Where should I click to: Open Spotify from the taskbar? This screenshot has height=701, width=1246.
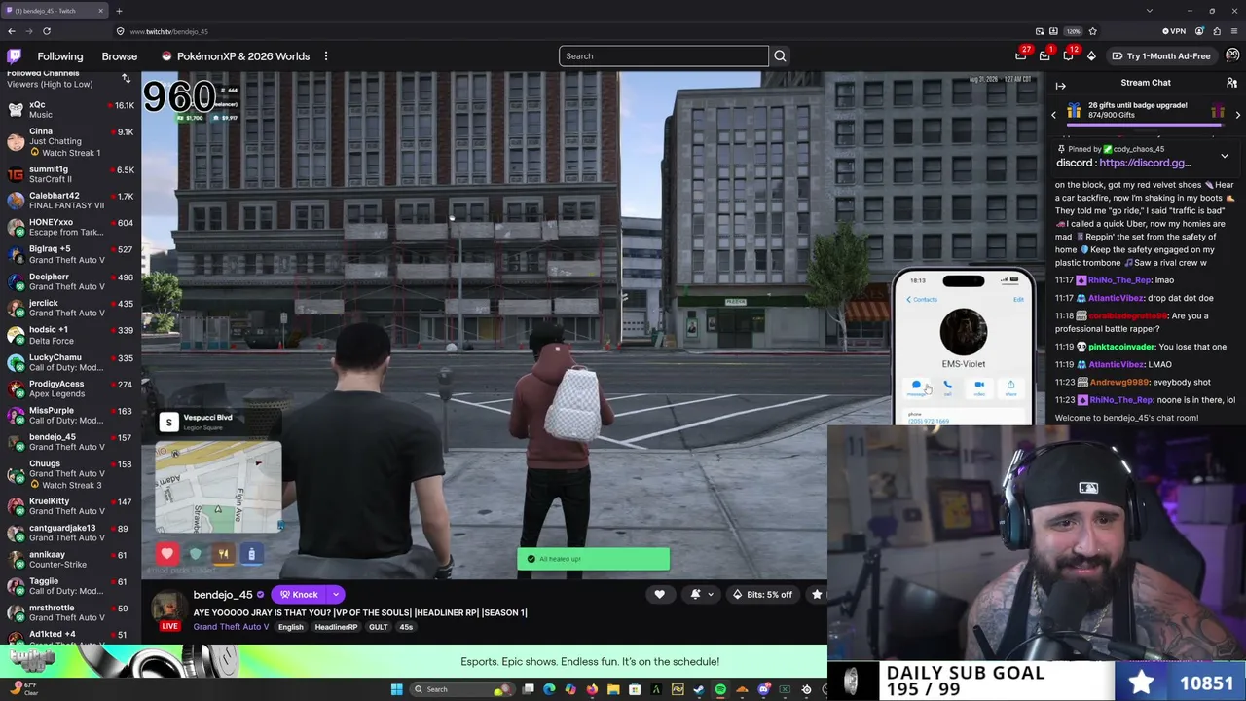tap(720, 689)
